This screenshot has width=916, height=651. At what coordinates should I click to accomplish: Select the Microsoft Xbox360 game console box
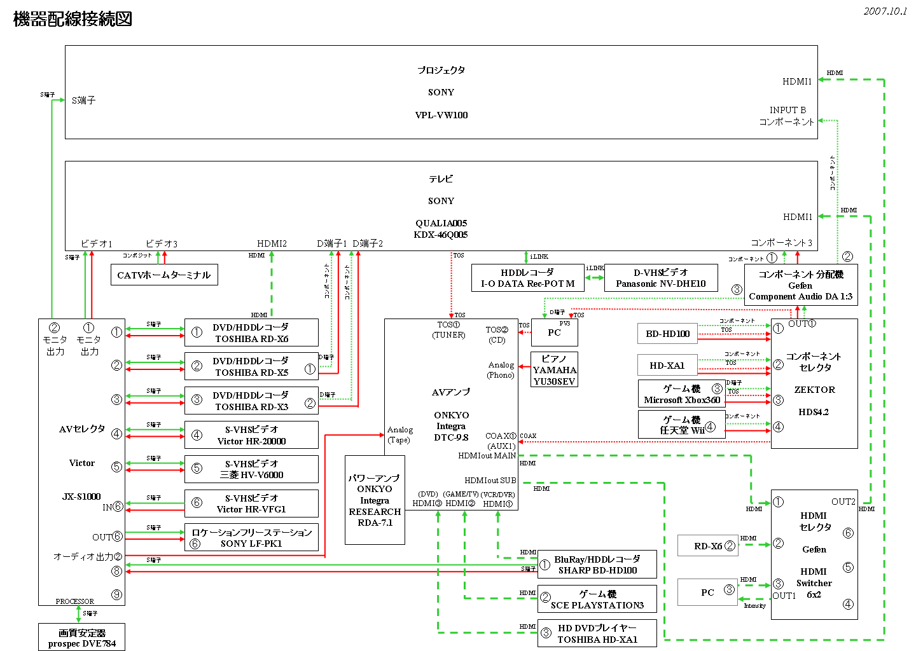click(681, 394)
